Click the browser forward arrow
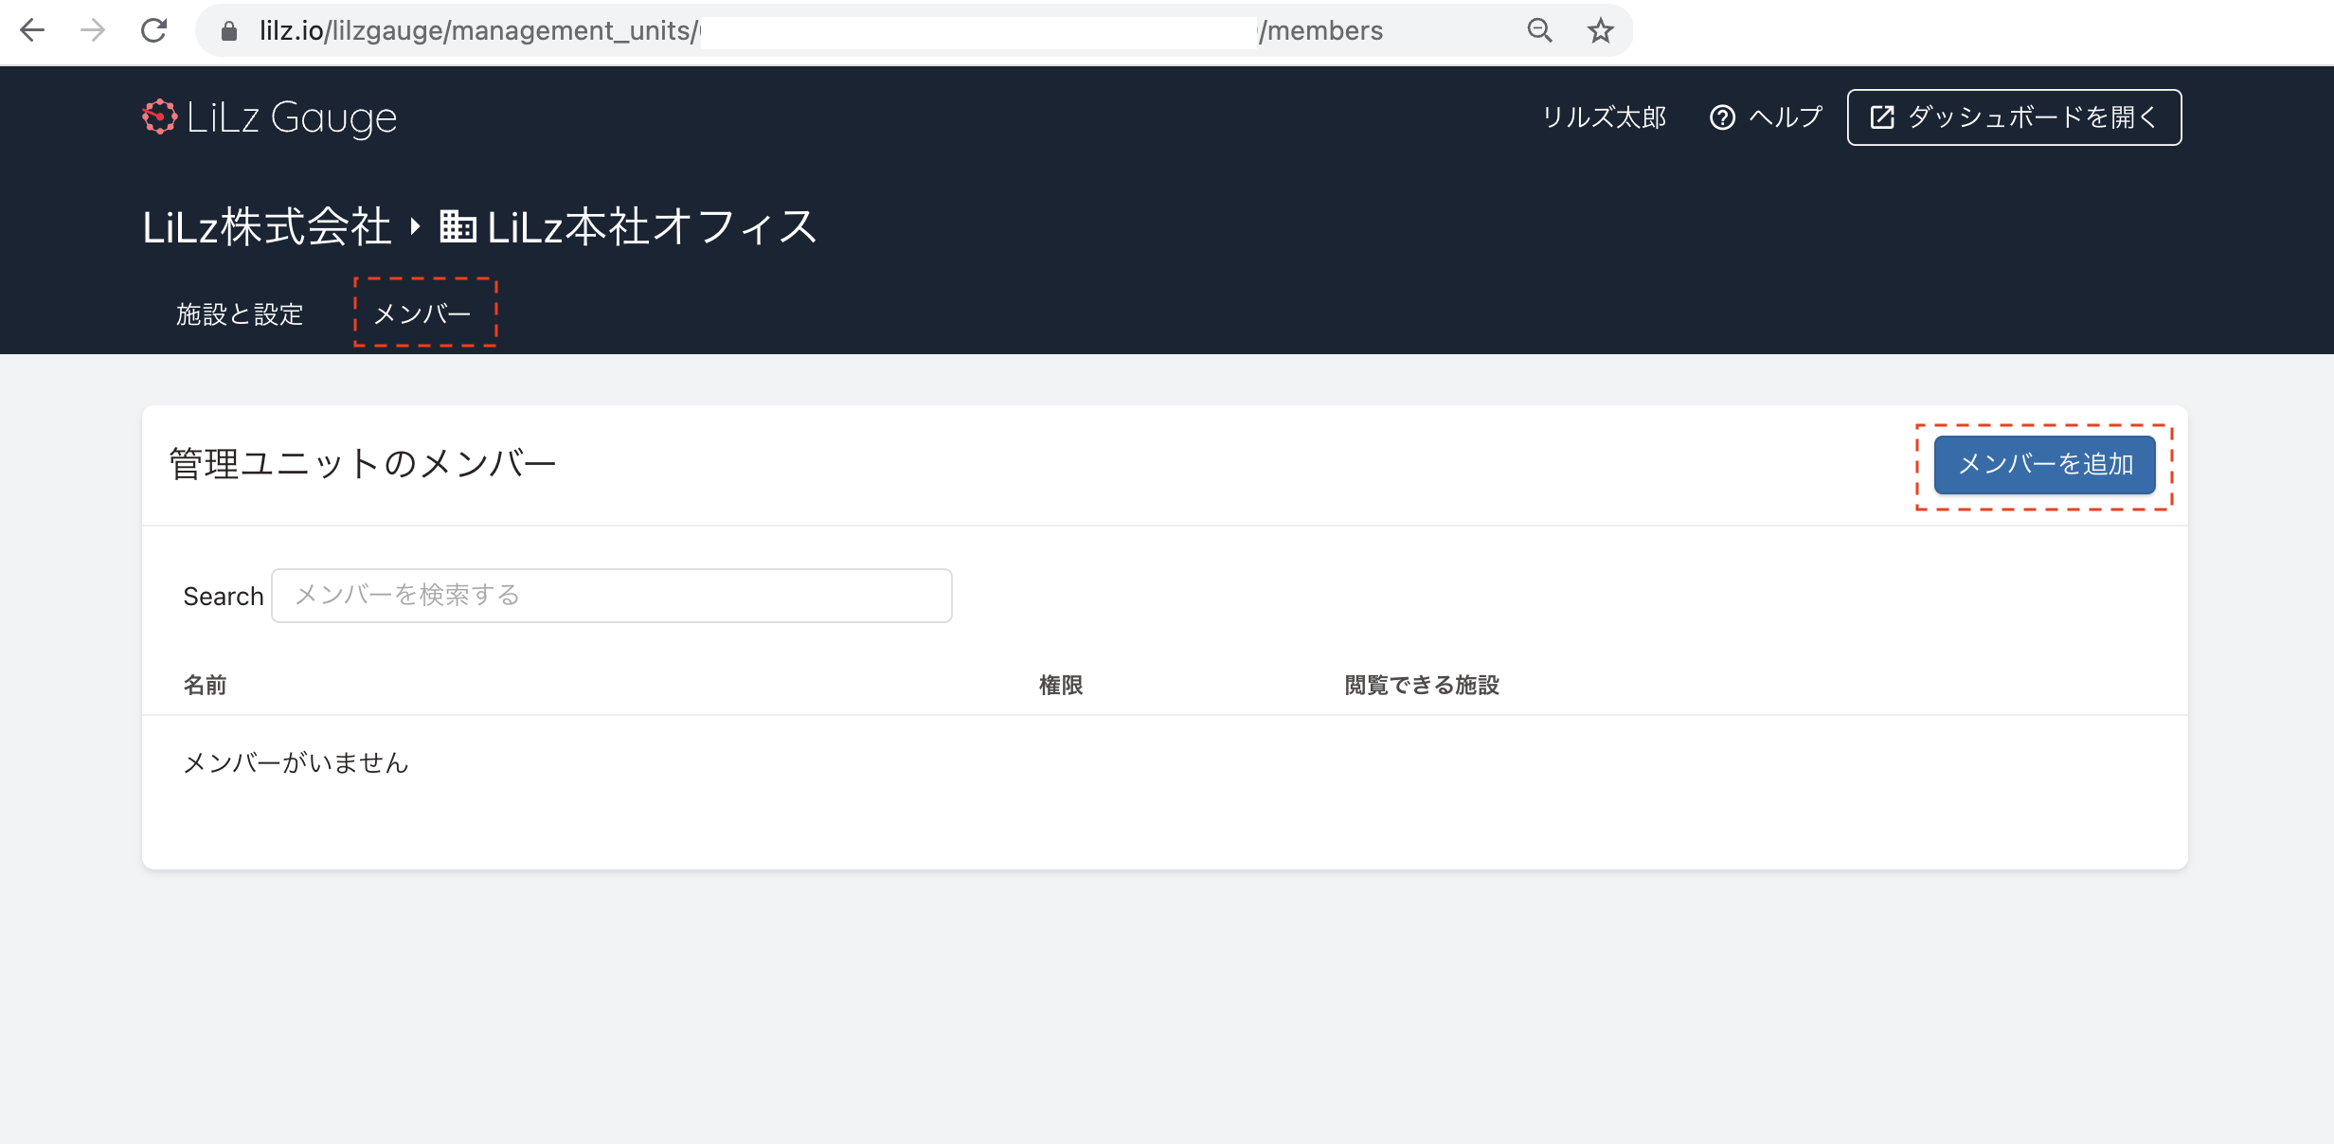The image size is (2334, 1144). [93, 30]
